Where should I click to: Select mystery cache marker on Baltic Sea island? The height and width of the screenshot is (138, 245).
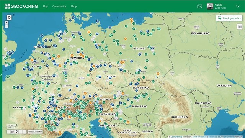pos(97,21)
